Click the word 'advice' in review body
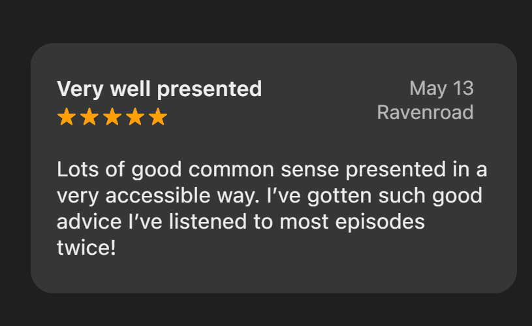 pyautogui.click(x=89, y=221)
